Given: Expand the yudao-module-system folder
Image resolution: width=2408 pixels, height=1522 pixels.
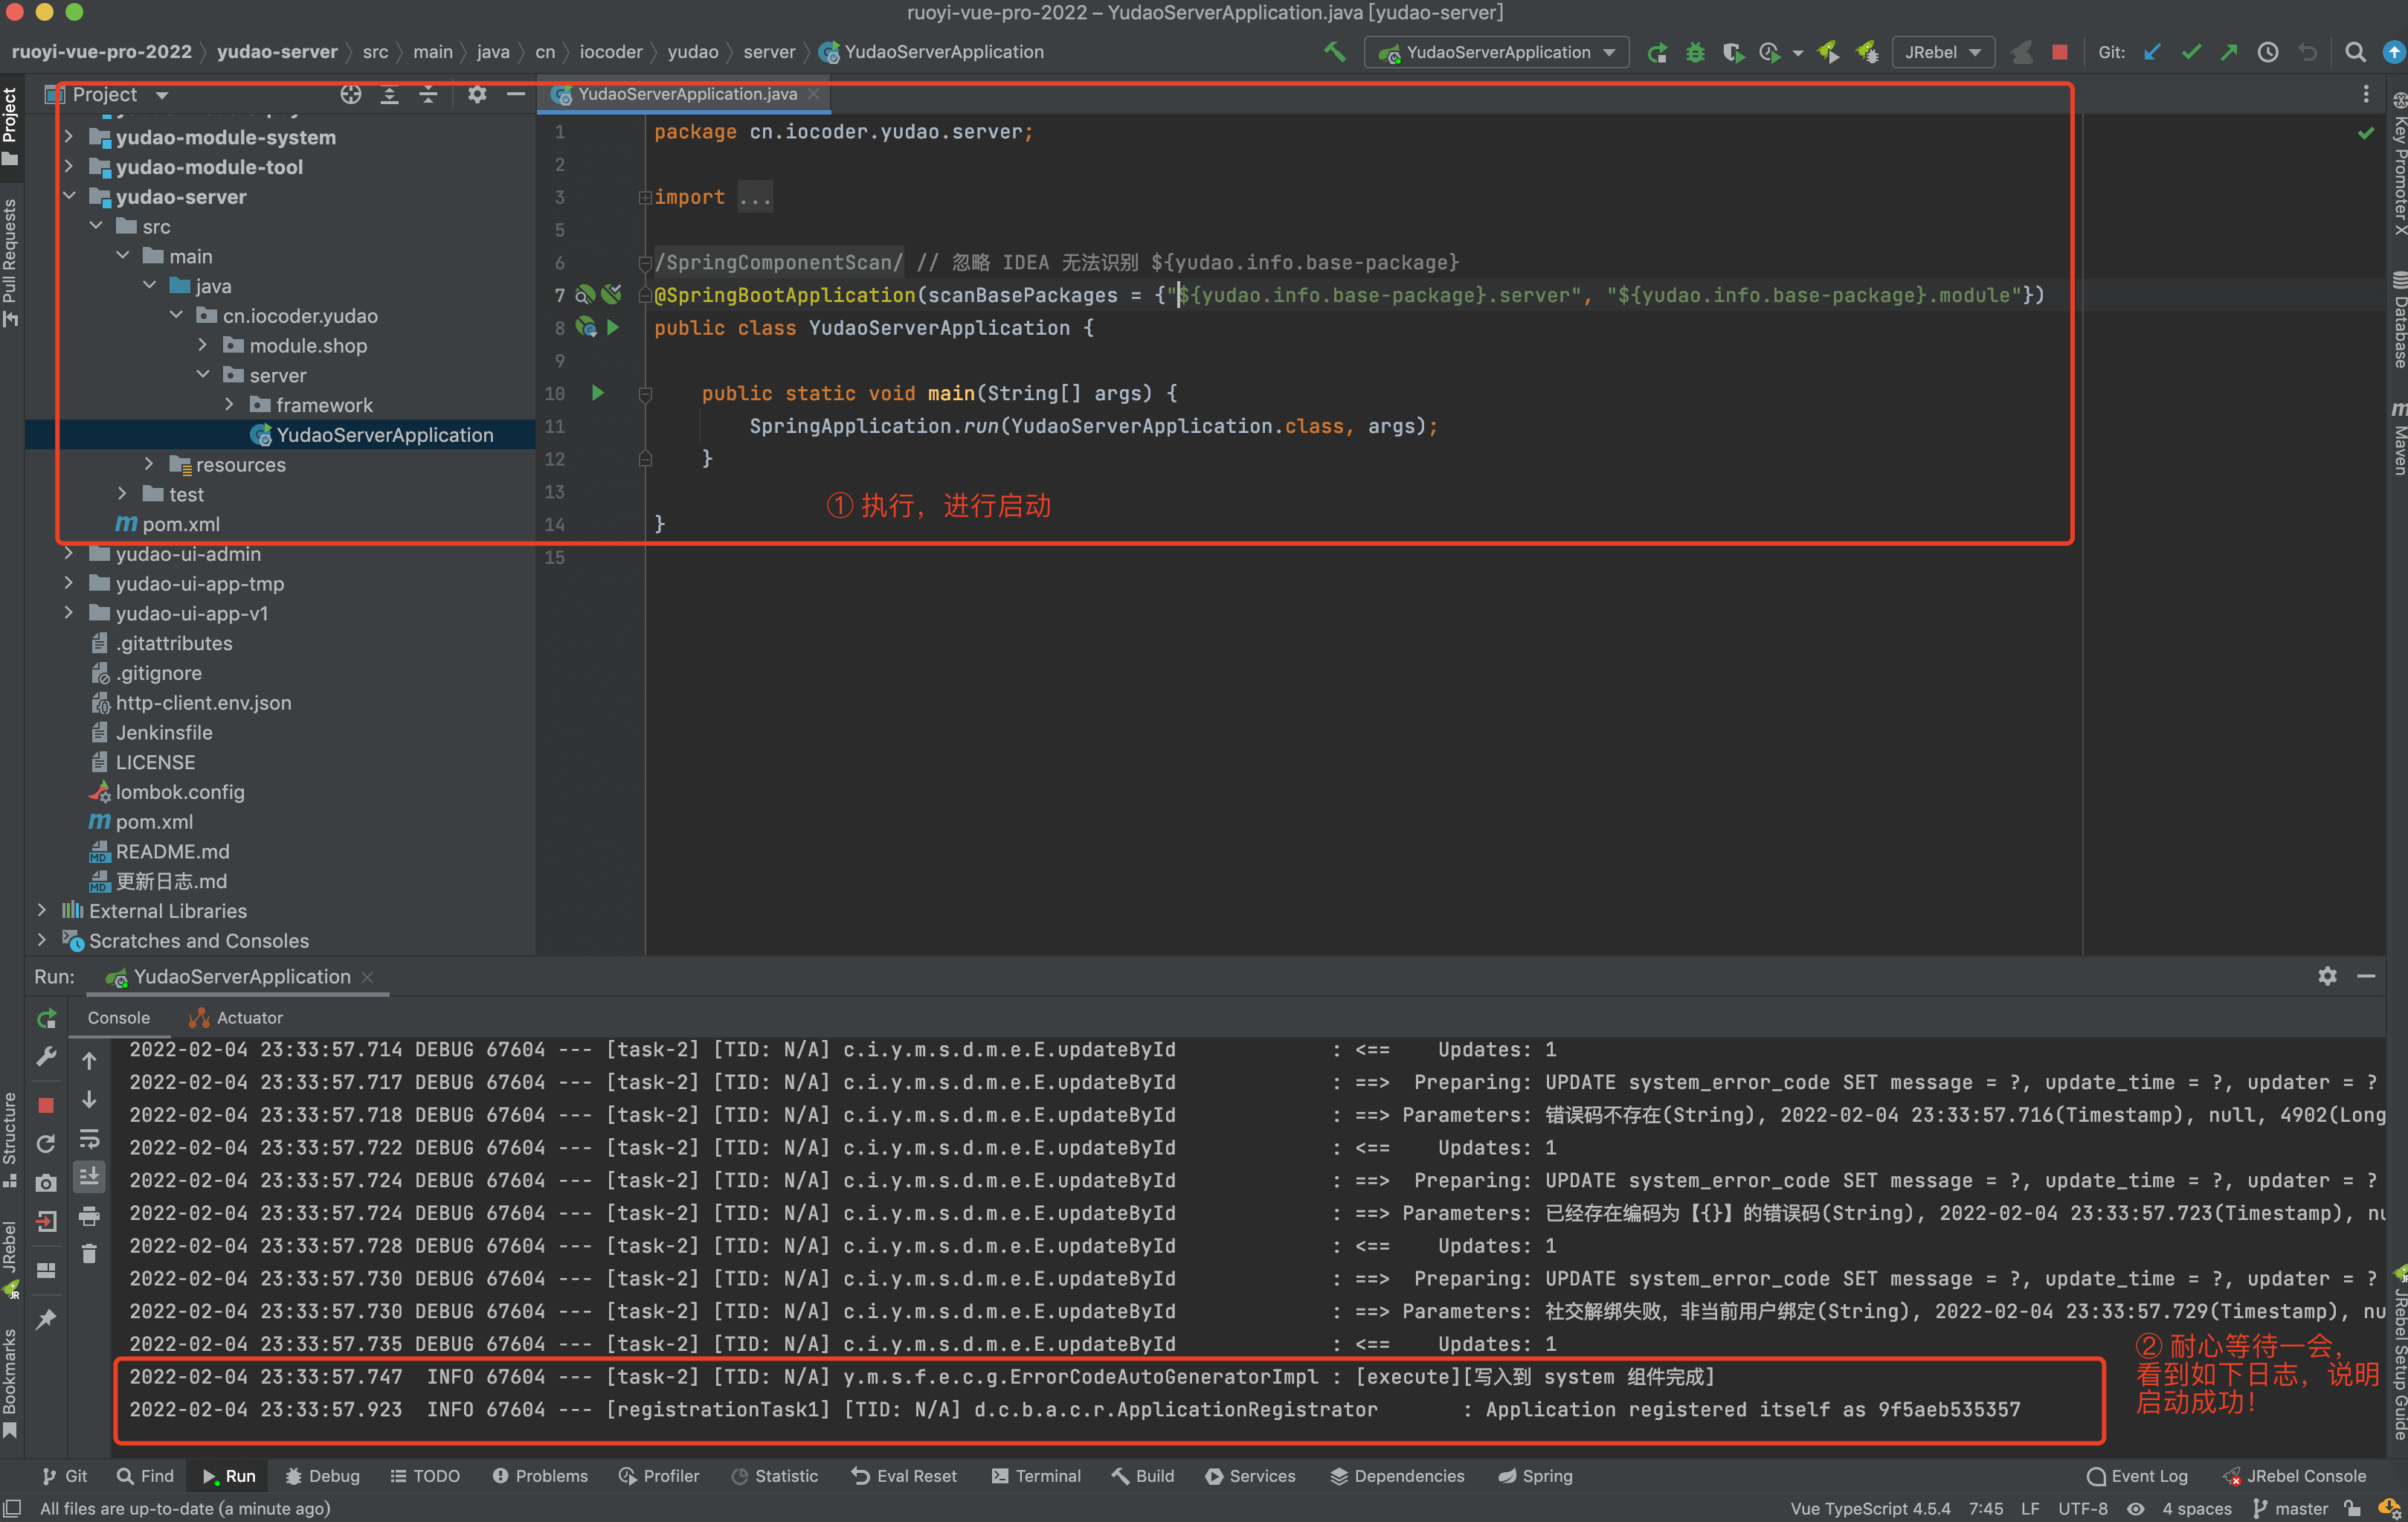Looking at the screenshot, I should [x=68, y=137].
